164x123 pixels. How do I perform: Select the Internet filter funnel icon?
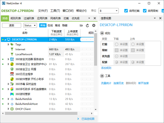coord(12,49)
